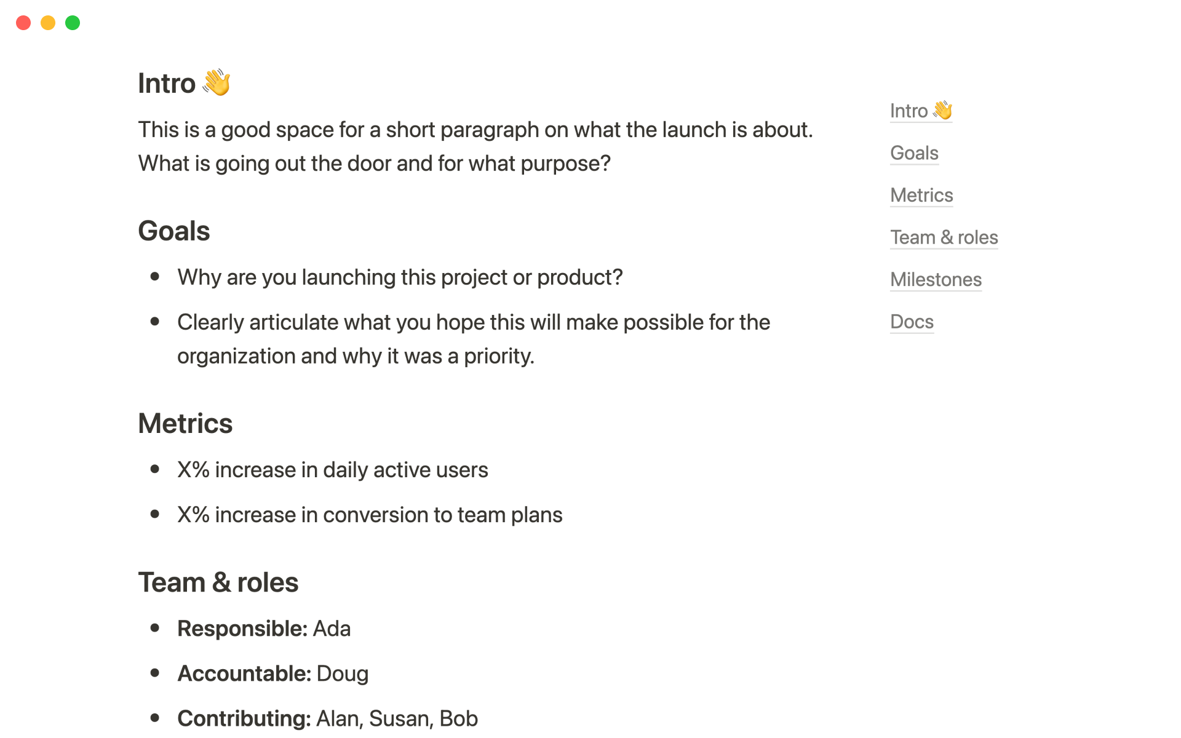This screenshot has width=1181, height=738.
Task: Click the Goals section heading
Action: pyautogui.click(x=174, y=231)
